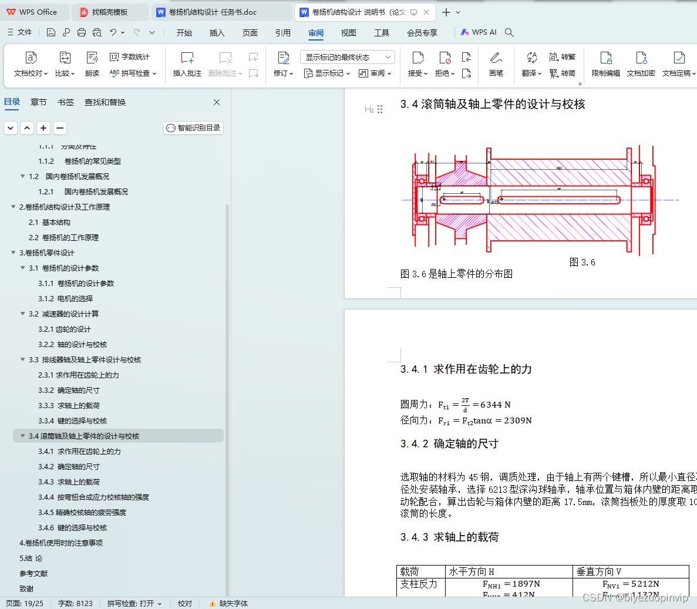This screenshot has height=609, width=697.
Task: Click the outline move-up arrow button
Action: point(27,128)
